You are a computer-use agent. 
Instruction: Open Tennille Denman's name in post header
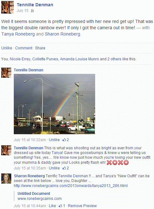point(35,5)
